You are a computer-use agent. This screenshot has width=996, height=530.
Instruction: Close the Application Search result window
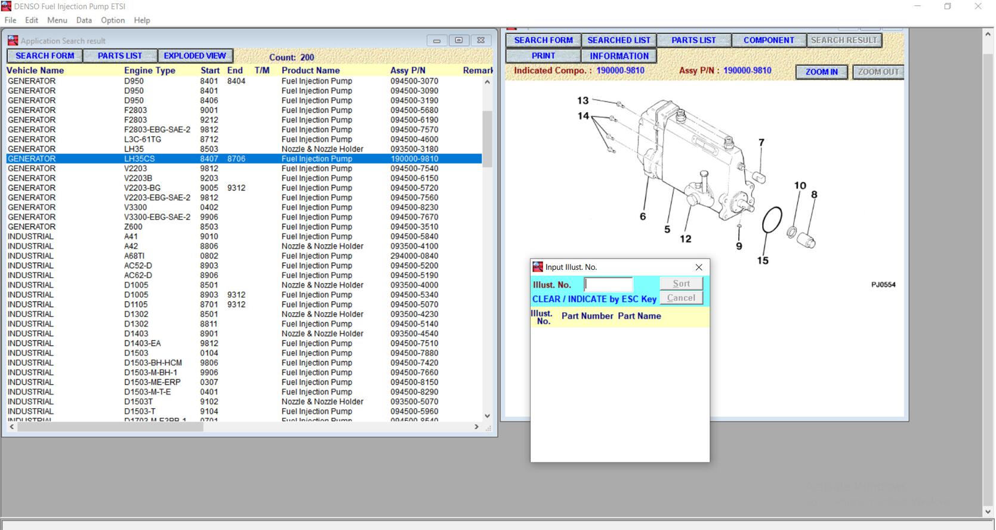coord(480,41)
